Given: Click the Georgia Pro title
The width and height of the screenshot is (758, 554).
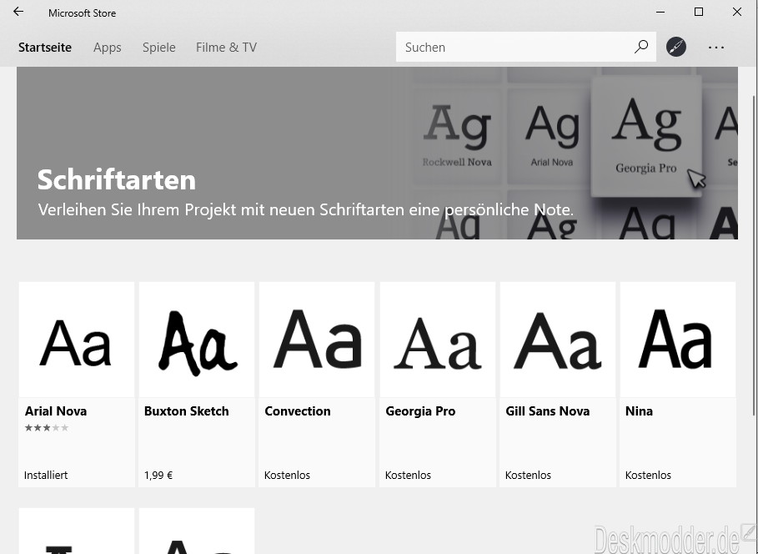Looking at the screenshot, I should tap(420, 411).
